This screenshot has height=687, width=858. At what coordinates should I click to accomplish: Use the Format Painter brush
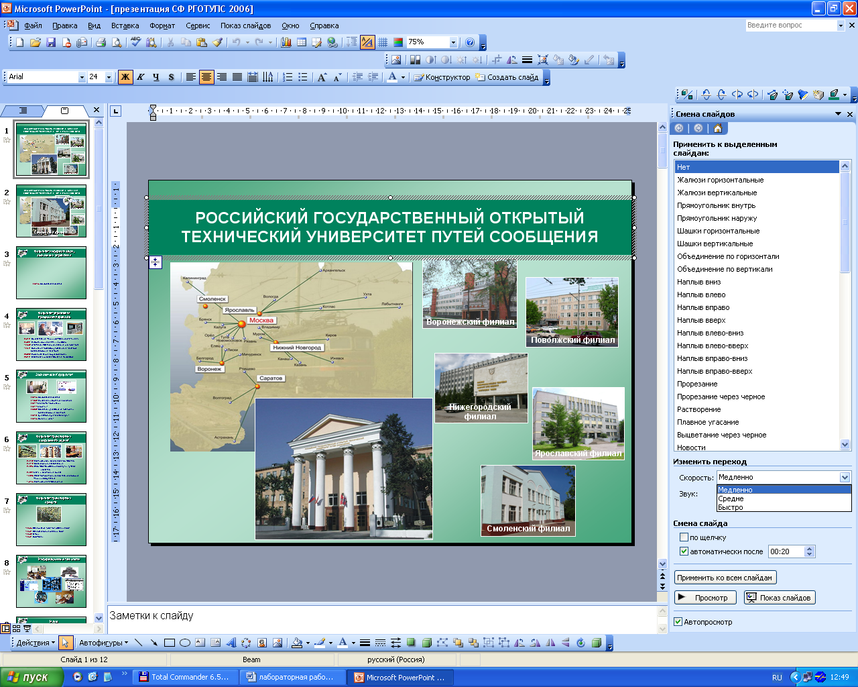point(217,42)
